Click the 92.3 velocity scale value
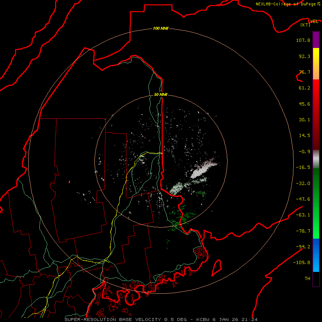The width and height of the screenshot is (322, 322). pyautogui.click(x=304, y=56)
